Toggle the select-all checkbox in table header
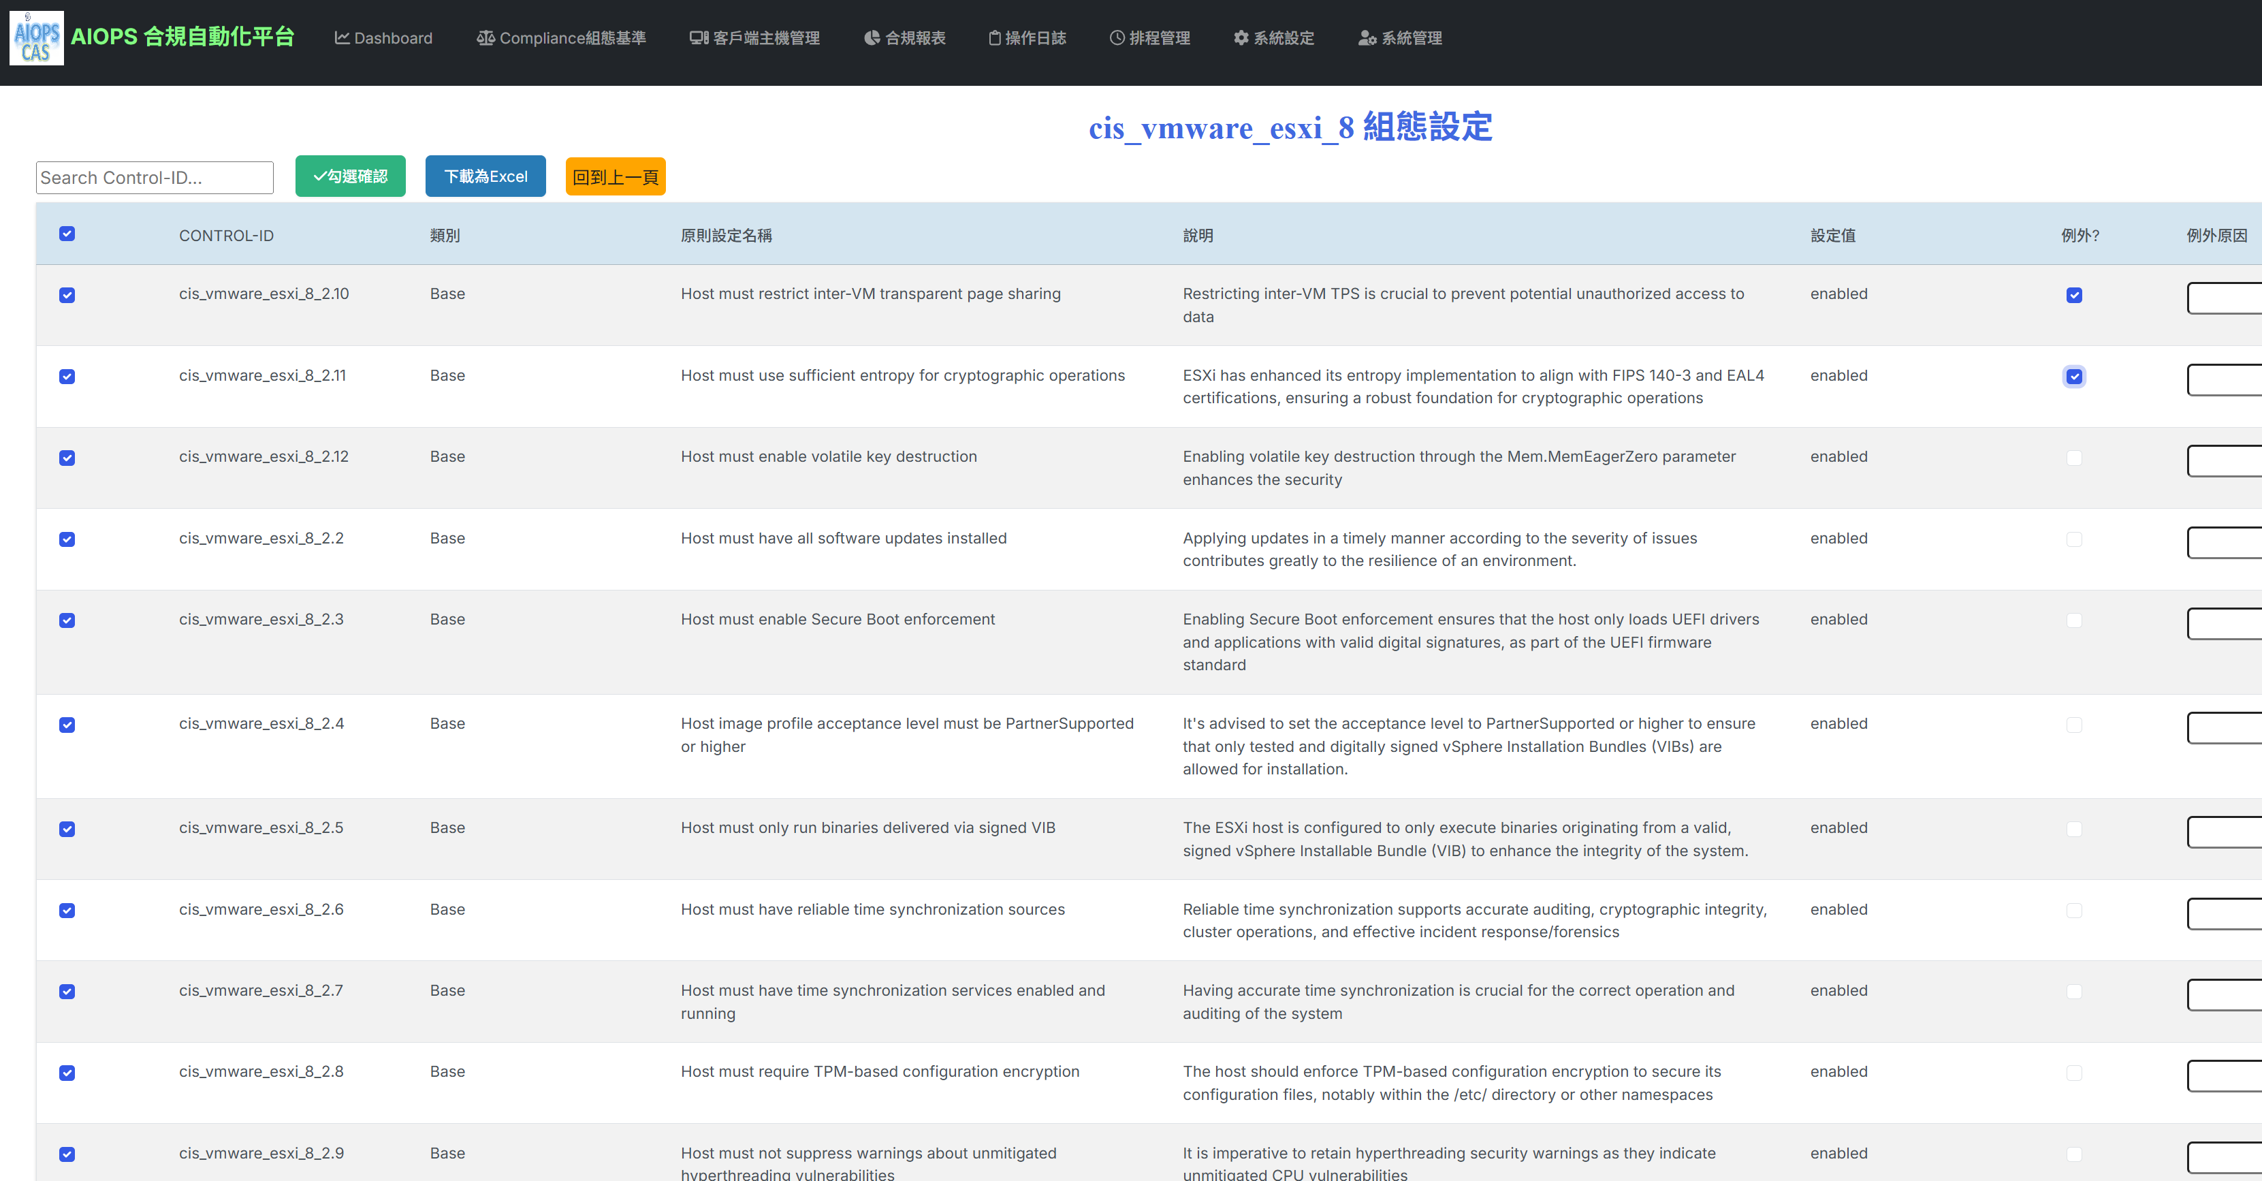The image size is (2262, 1181). click(67, 234)
